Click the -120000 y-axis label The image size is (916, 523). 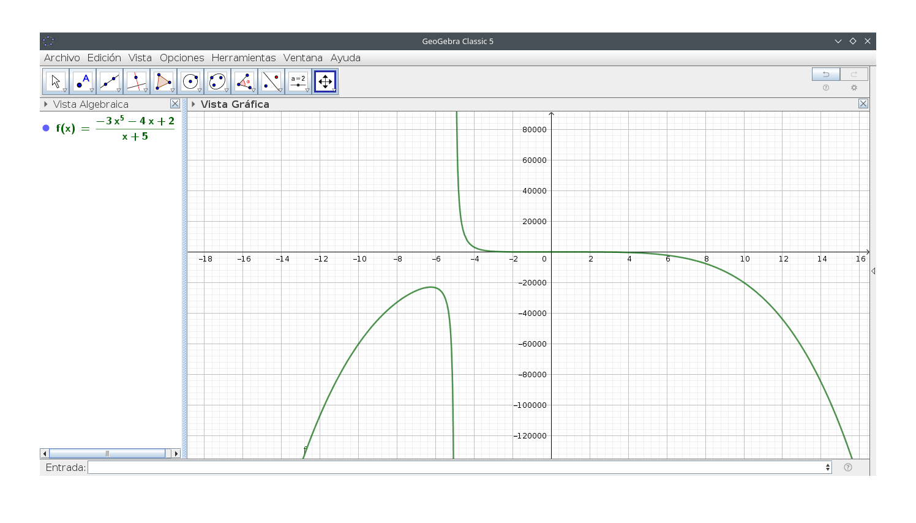(530, 435)
